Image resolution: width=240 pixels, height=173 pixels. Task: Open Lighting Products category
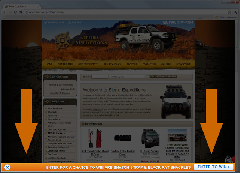57,158
